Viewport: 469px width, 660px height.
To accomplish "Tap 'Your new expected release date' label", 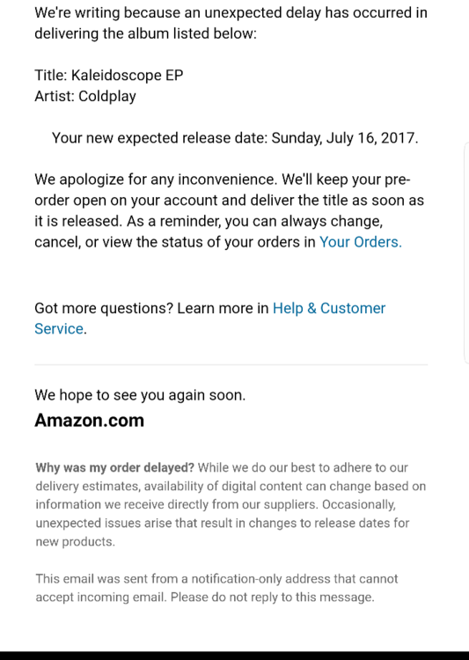I will (159, 138).
